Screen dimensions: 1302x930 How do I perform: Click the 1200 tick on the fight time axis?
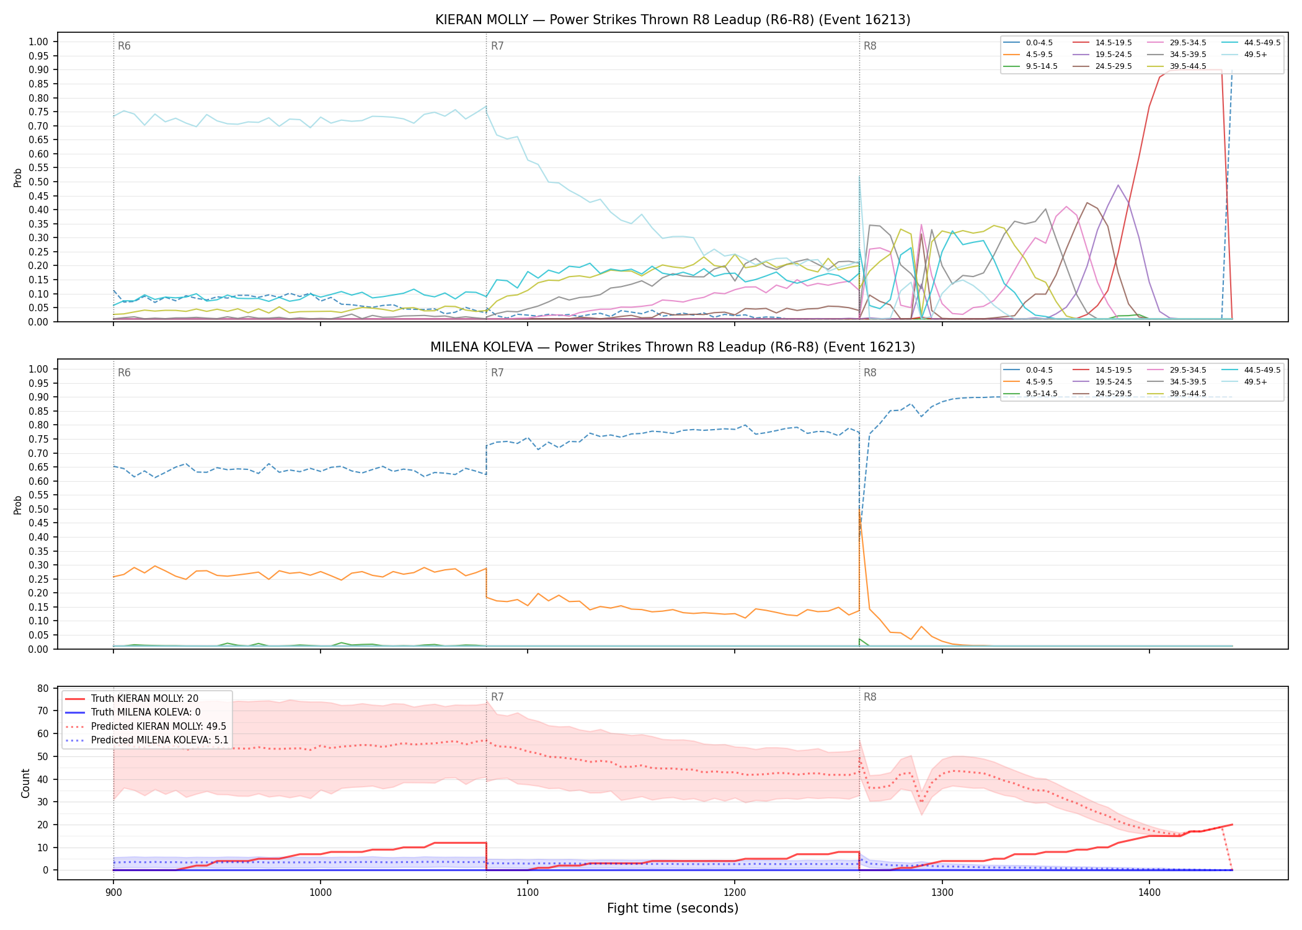pyautogui.click(x=735, y=892)
